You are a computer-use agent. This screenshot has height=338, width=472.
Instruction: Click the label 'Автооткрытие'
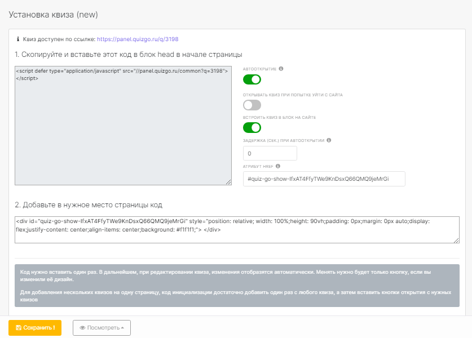pos(259,69)
